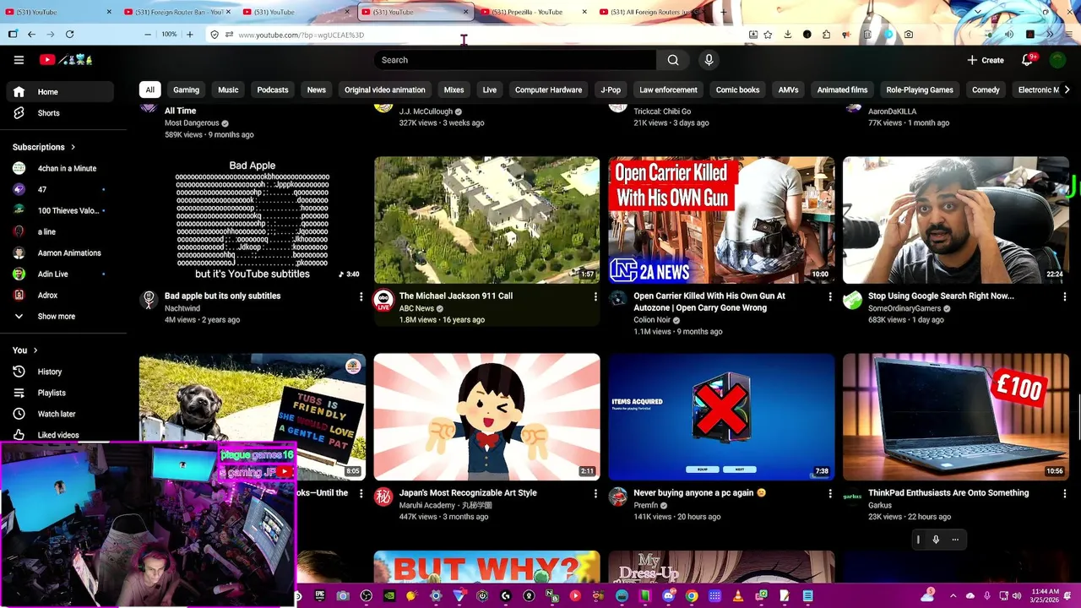Viewport: 1081px width, 608px height.
Task: Select the Music category chip
Action: pyautogui.click(x=228, y=90)
